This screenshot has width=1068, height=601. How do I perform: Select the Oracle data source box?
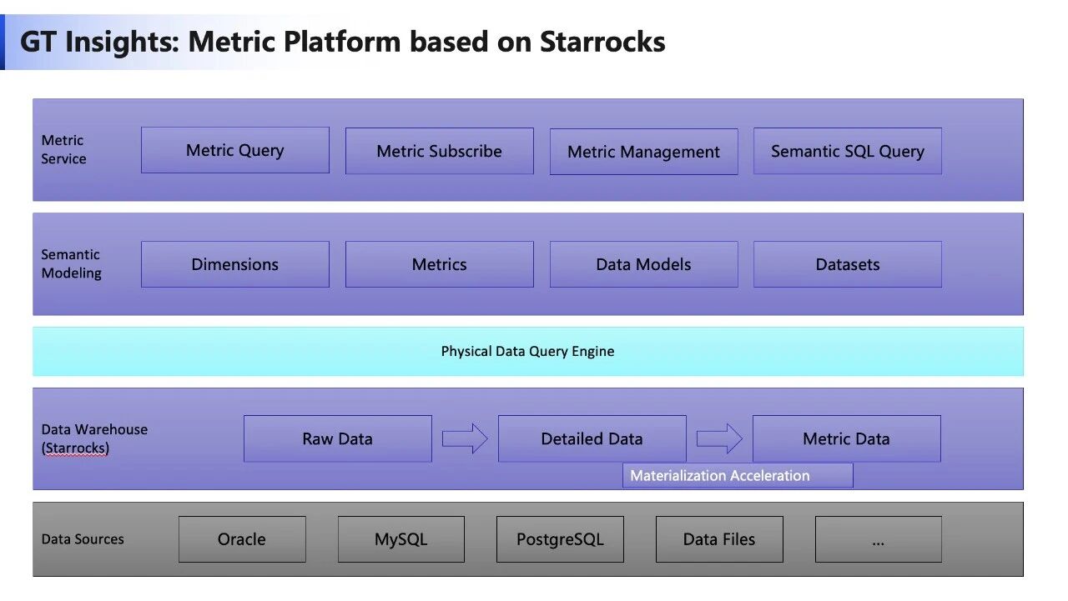point(242,539)
